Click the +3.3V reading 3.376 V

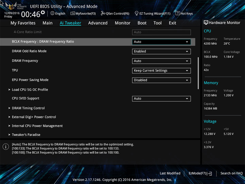tap(209, 147)
